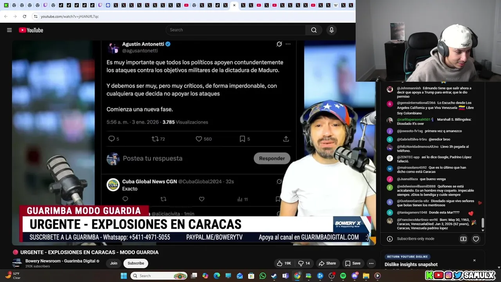
Task: Launch Copilot from the taskbar
Action: click(205, 276)
